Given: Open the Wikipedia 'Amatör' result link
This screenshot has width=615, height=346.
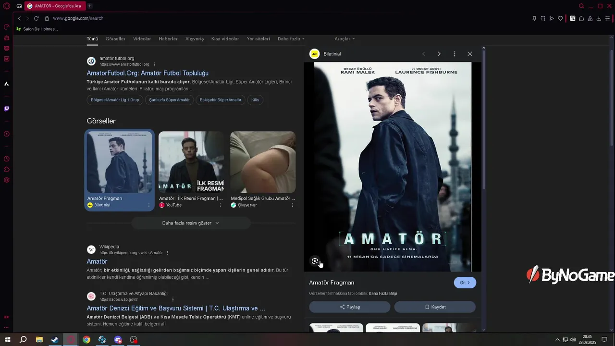Looking at the screenshot, I should click(97, 261).
